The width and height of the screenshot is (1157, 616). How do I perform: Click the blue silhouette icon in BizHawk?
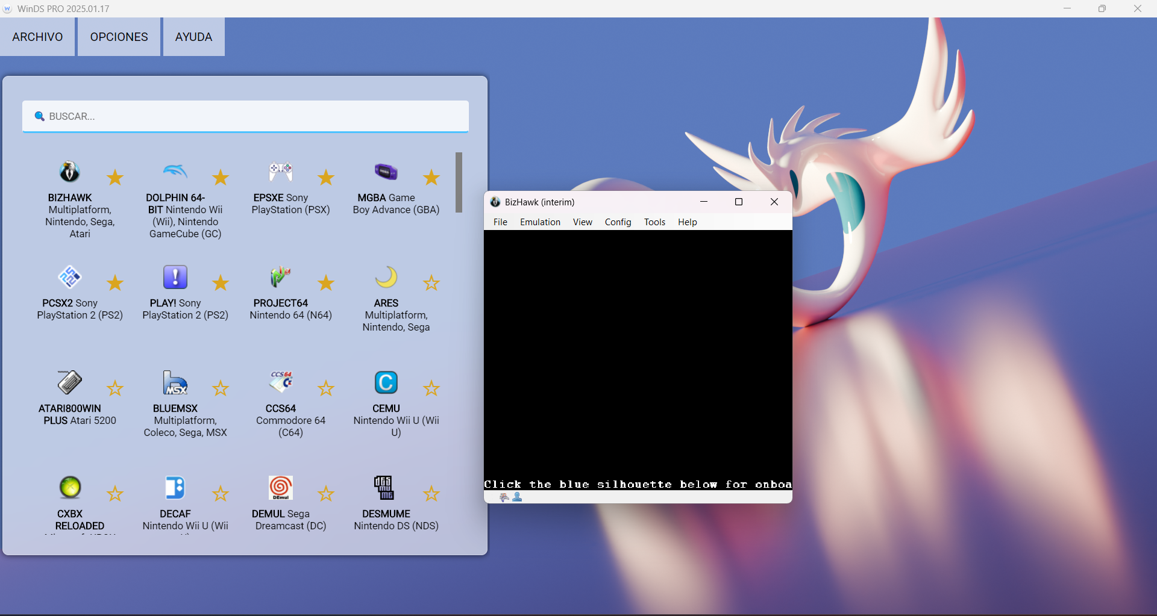[x=517, y=497]
